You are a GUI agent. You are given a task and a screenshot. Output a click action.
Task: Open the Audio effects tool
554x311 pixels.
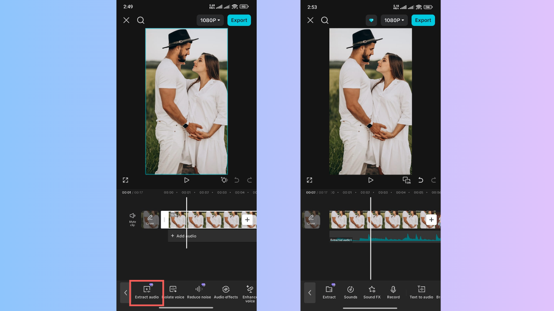tap(226, 292)
